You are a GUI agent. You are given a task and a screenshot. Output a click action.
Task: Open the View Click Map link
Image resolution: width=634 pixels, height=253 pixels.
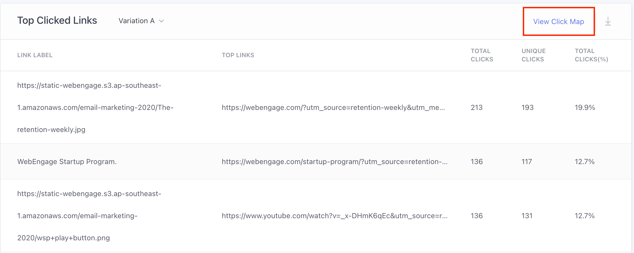click(x=558, y=22)
